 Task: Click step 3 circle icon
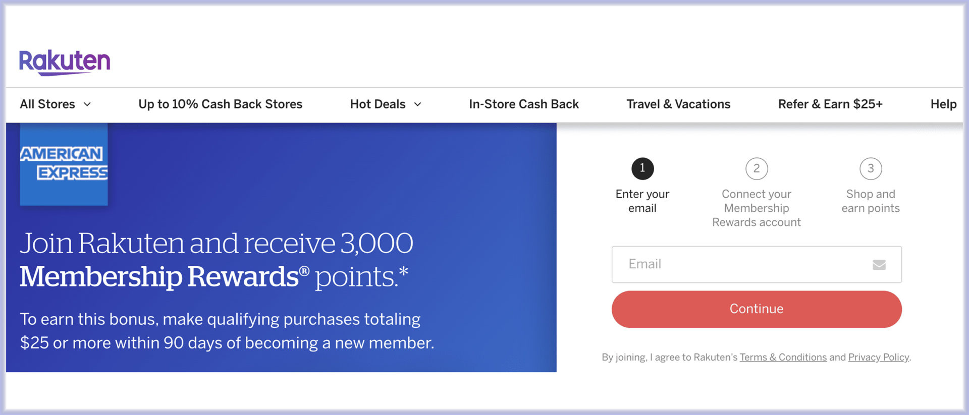tap(871, 168)
